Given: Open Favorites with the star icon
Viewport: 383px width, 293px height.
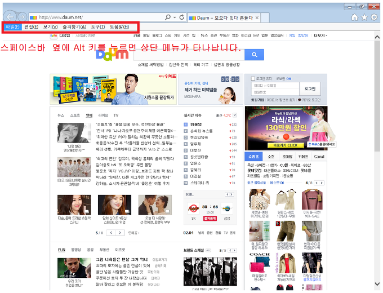Looking at the screenshot, I should [364, 17].
